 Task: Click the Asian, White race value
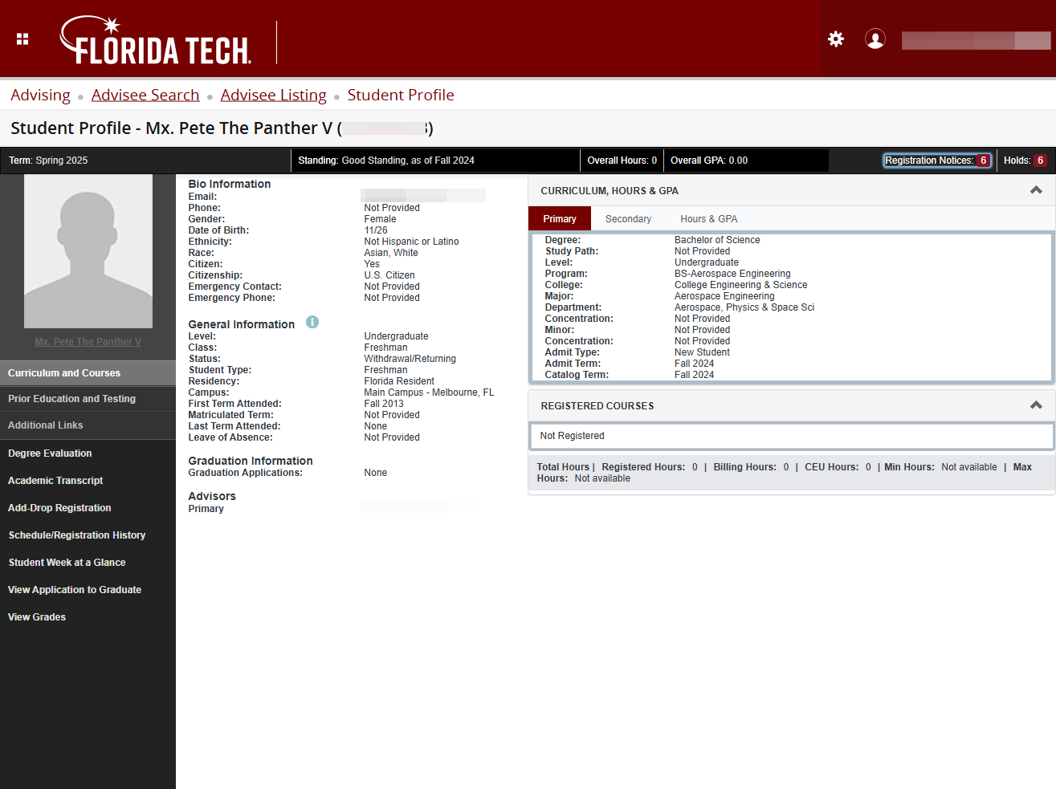(391, 253)
